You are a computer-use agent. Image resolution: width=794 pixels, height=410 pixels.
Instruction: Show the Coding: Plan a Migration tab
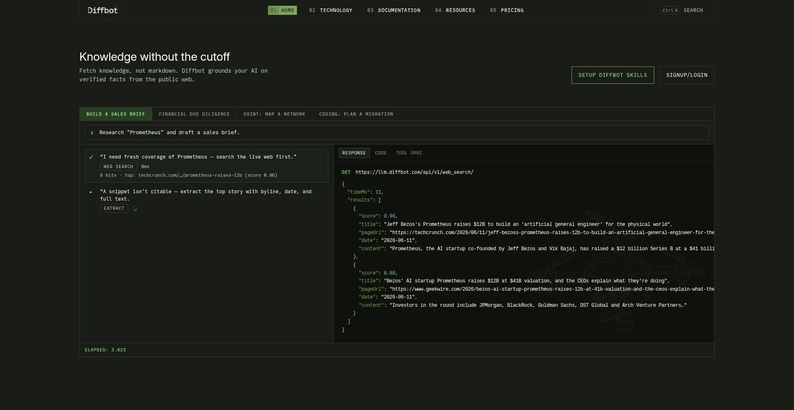[356, 114]
